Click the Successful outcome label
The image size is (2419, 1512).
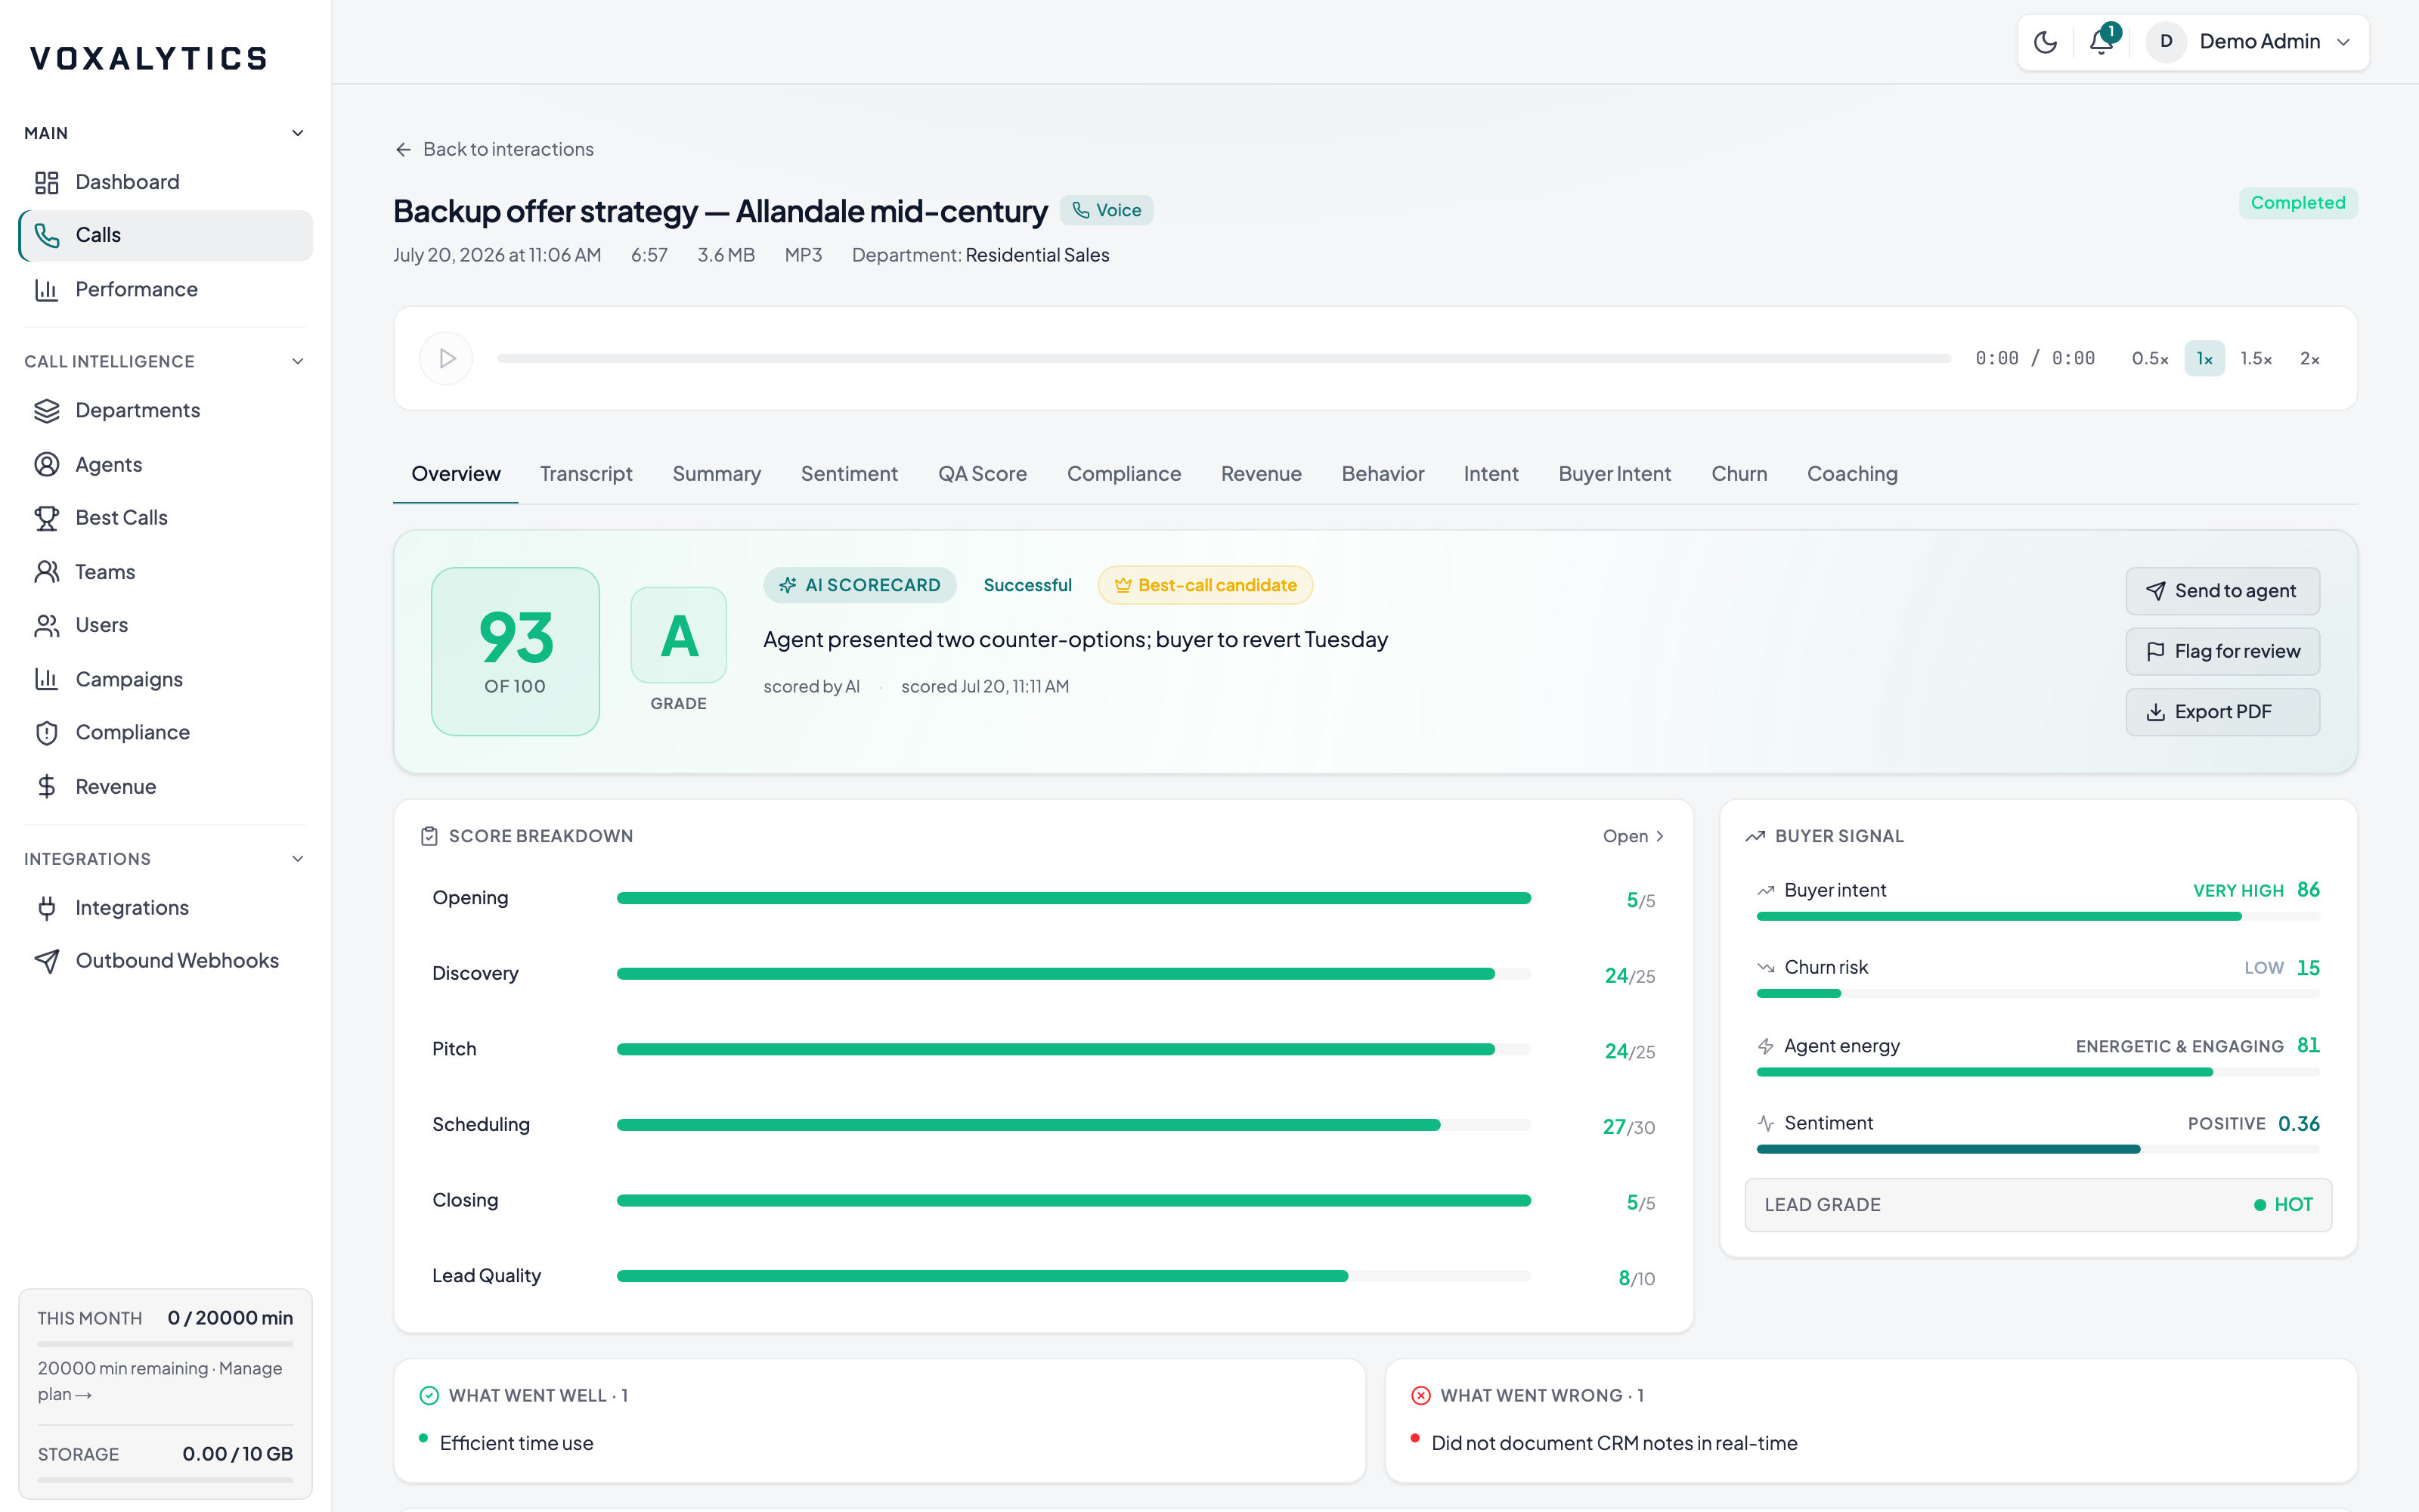click(1027, 585)
